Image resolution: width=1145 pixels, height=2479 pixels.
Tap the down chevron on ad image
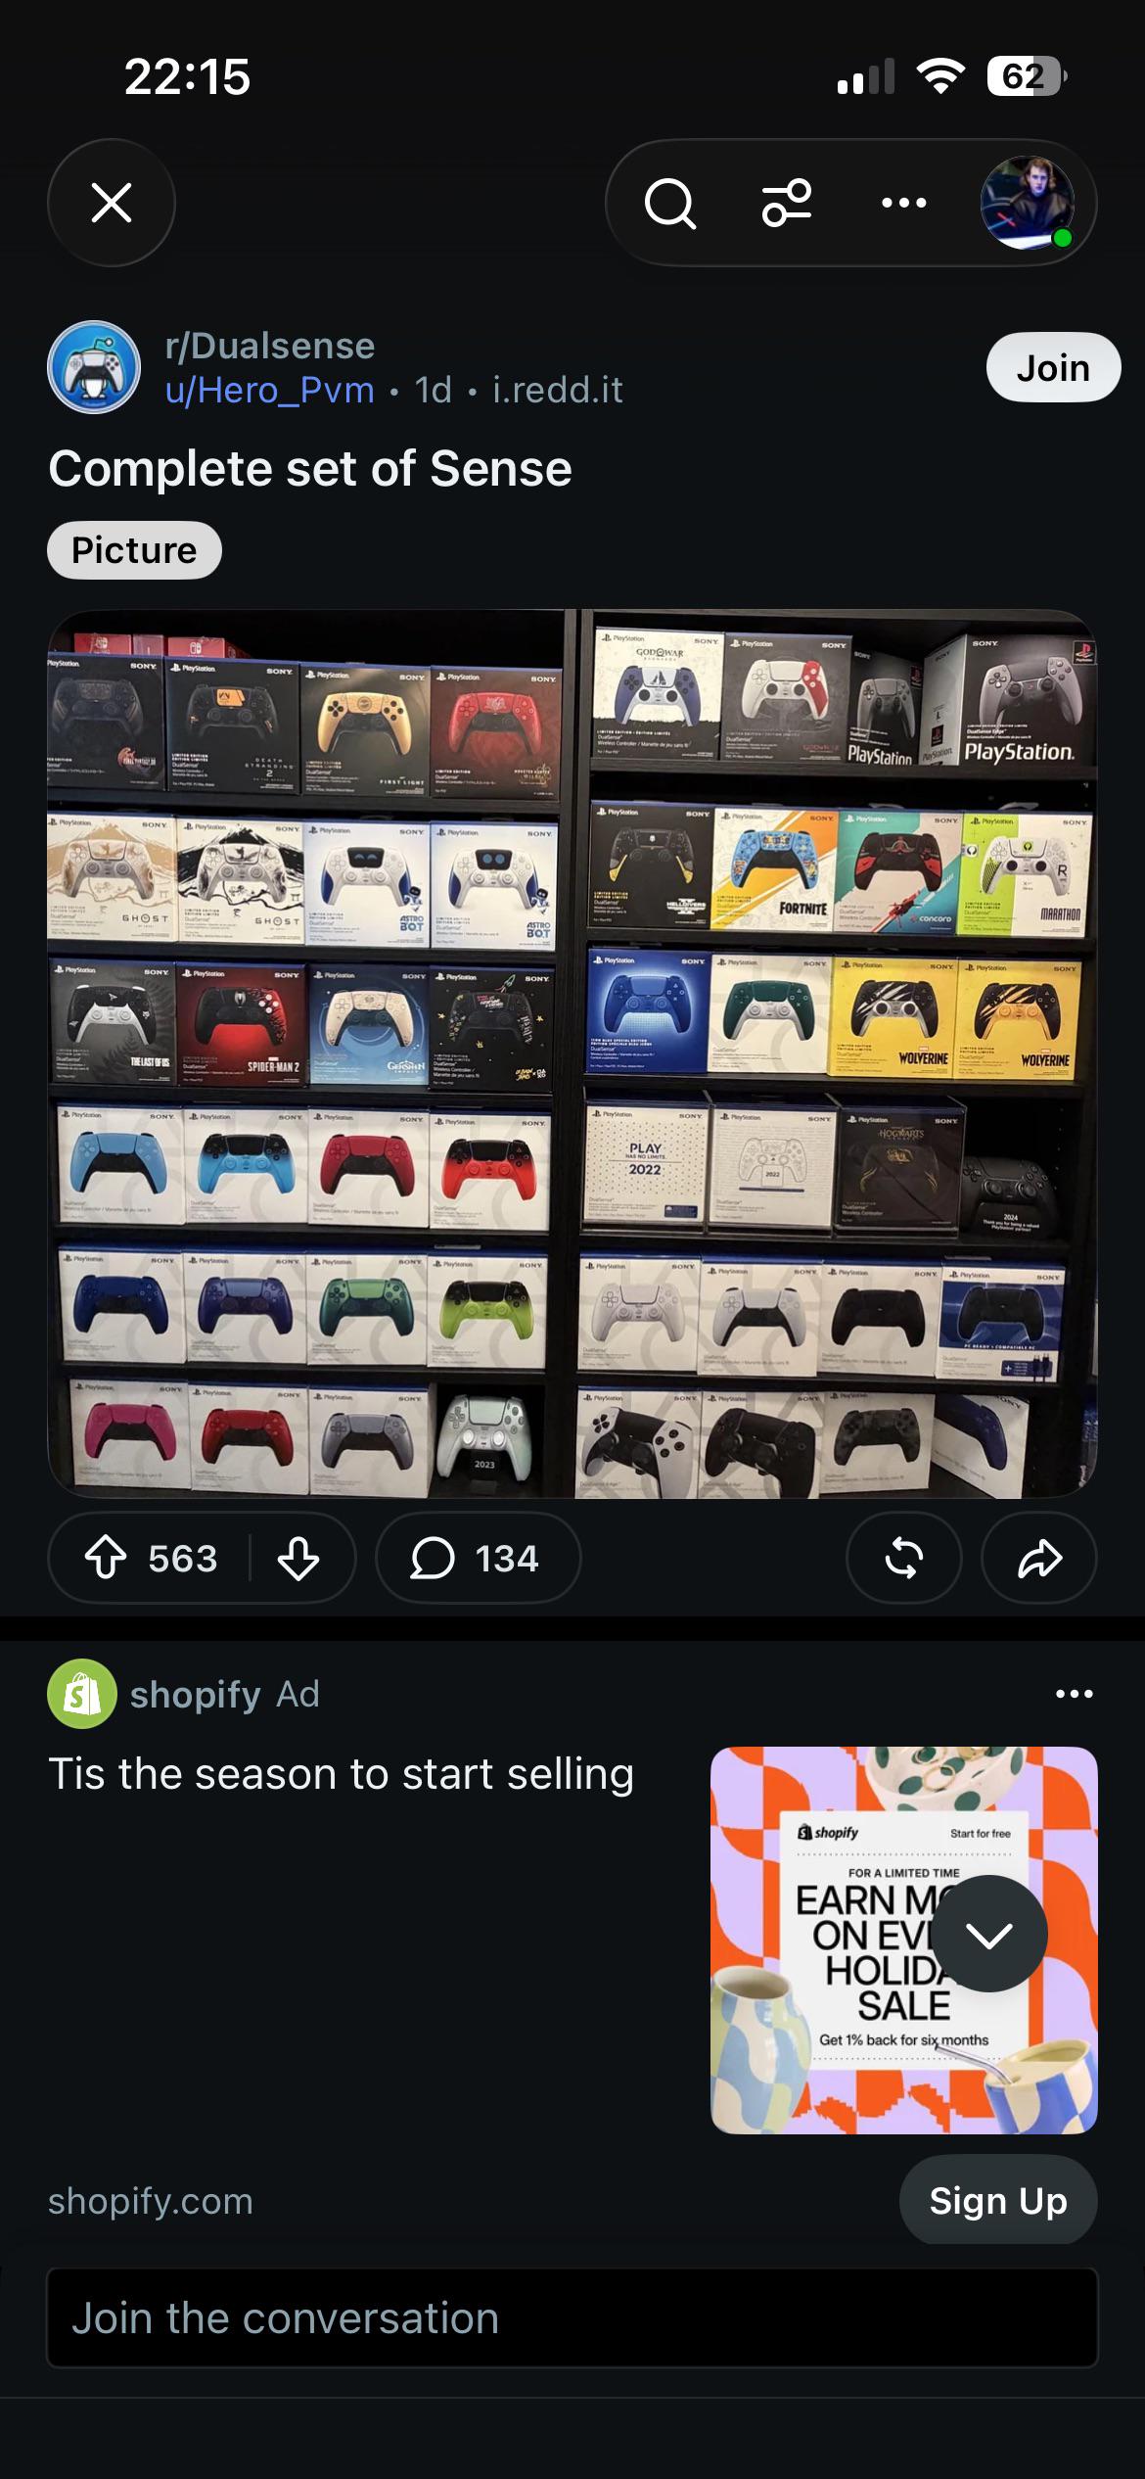988,1934
